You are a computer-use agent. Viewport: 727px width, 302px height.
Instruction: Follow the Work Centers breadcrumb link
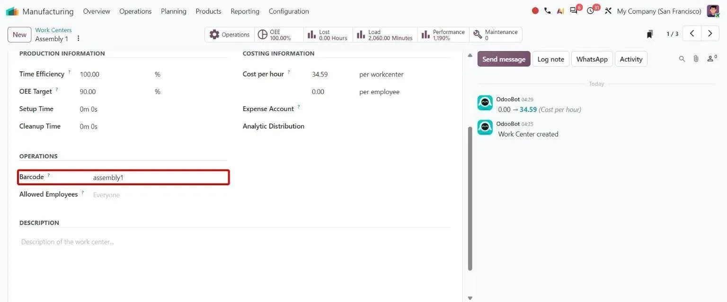coord(53,30)
